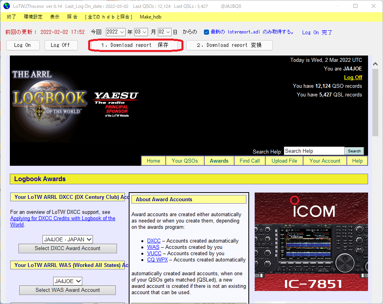This screenshot has width=383, height=304.
Task: Toggle the latest lotwreport.adi only checkbox
Action: click(x=206, y=32)
